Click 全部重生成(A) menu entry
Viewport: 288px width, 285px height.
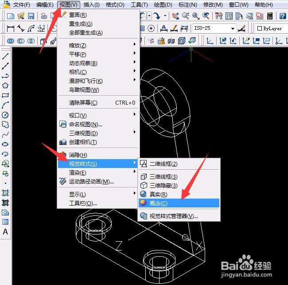coord(99,33)
